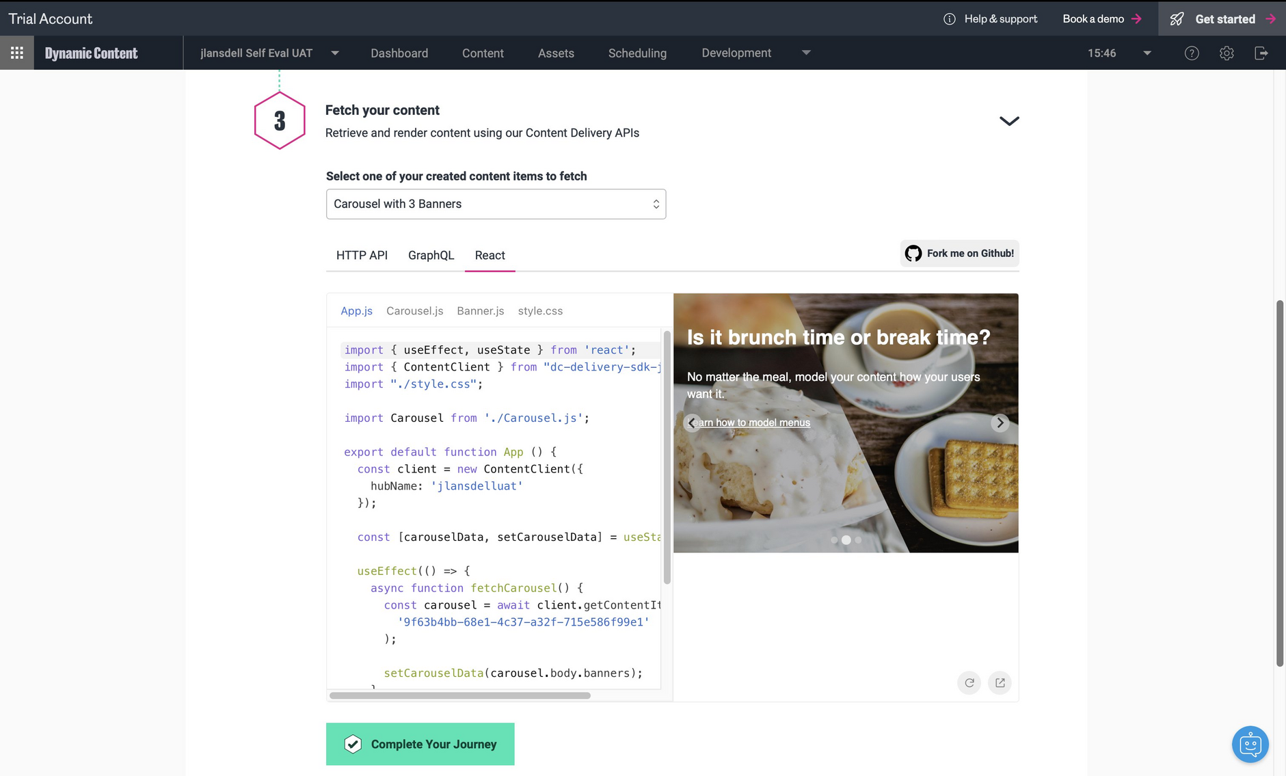Click the page vertical scrollbar thumb
Screen dimensions: 1286x776
(x=1279, y=483)
